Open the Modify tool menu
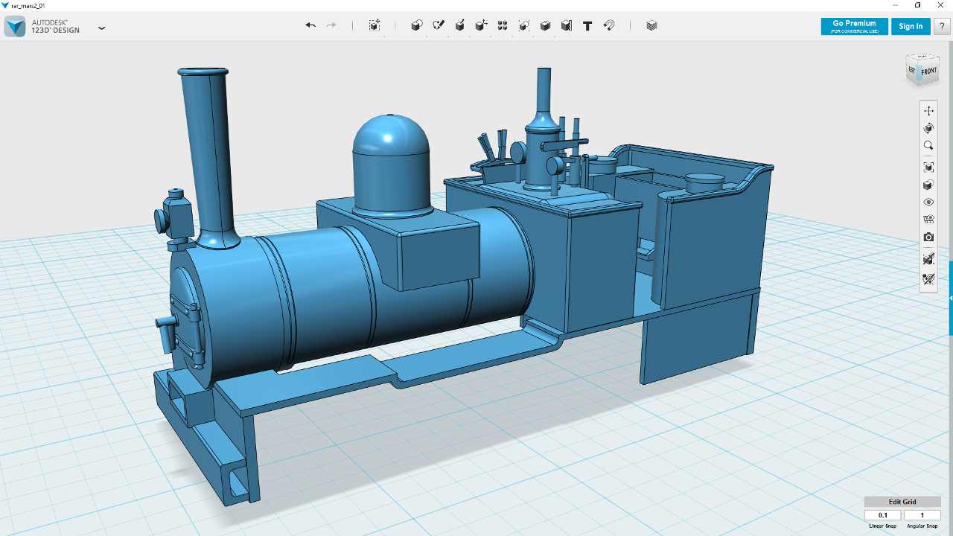The height and width of the screenshot is (536, 953). 481,25
